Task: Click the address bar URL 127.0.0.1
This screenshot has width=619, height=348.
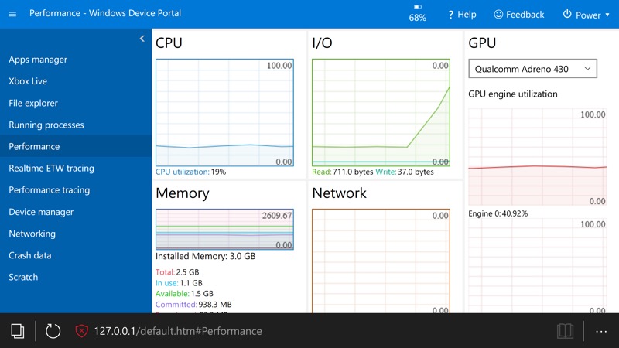Action: click(178, 331)
